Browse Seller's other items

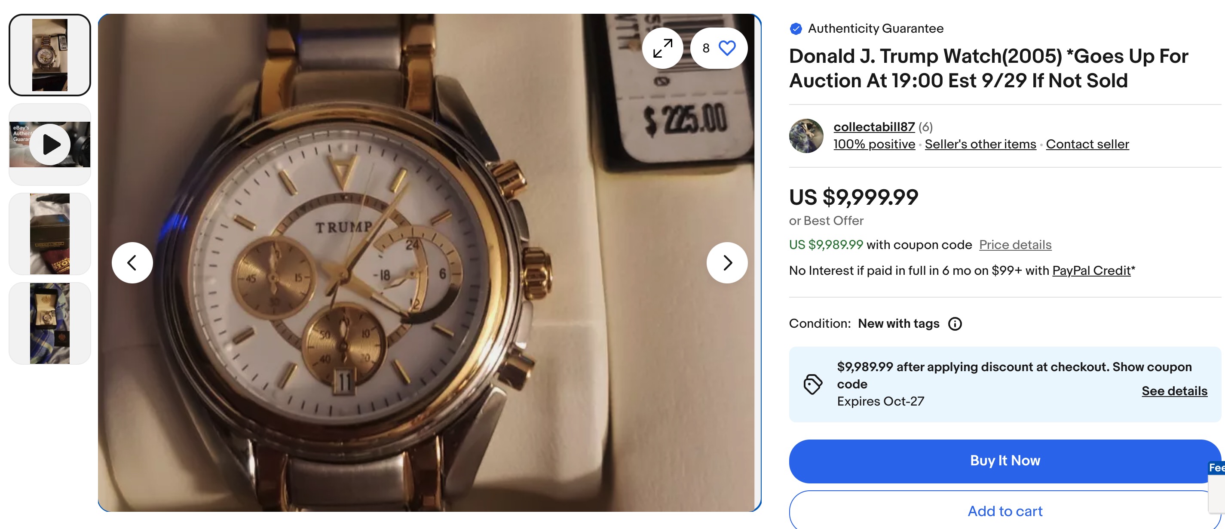pyautogui.click(x=980, y=144)
